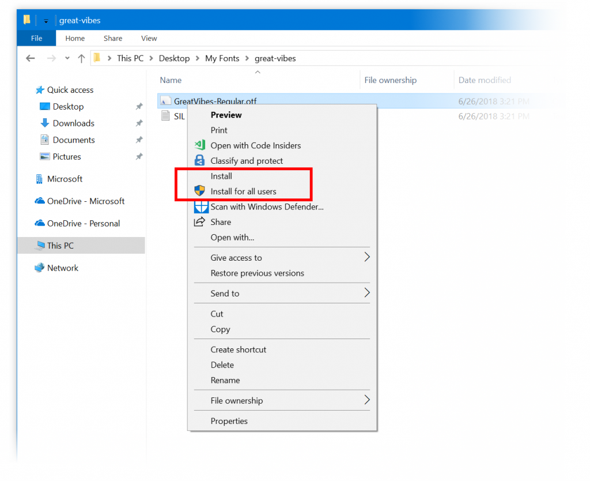Click the back navigation arrow
This screenshot has height=481, width=590.
click(31, 58)
